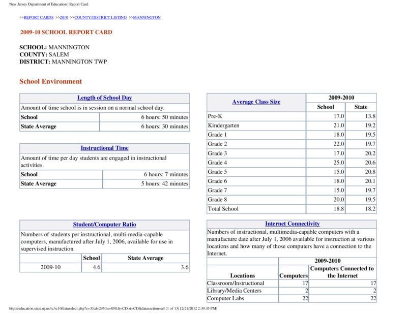
Task: Open the Internet Connectivity heading link
Action: point(292,224)
